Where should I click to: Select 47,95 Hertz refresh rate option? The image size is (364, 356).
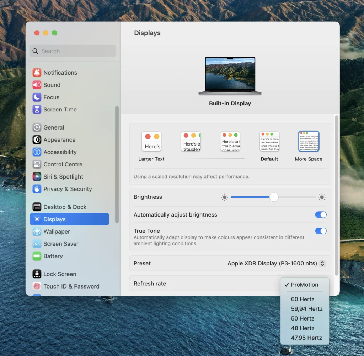[x=306, y=338]
